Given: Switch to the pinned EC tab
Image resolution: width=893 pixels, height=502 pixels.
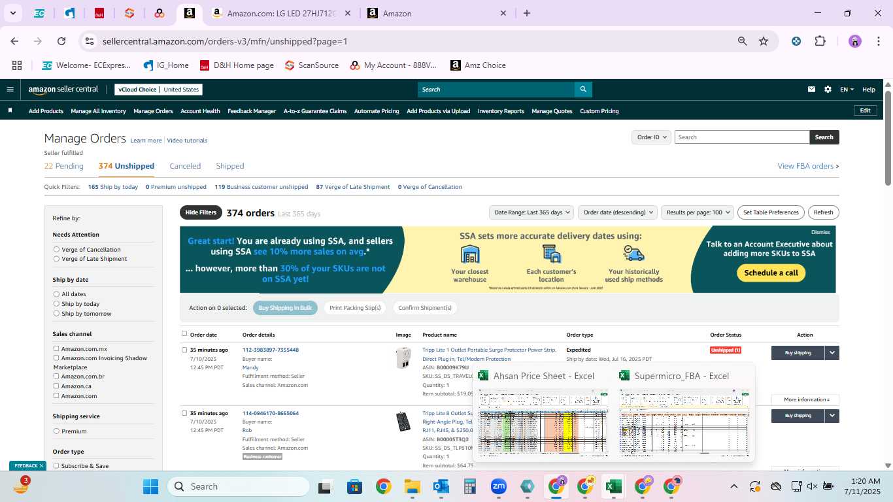Looking at the screenshot, I should (39, 13).
